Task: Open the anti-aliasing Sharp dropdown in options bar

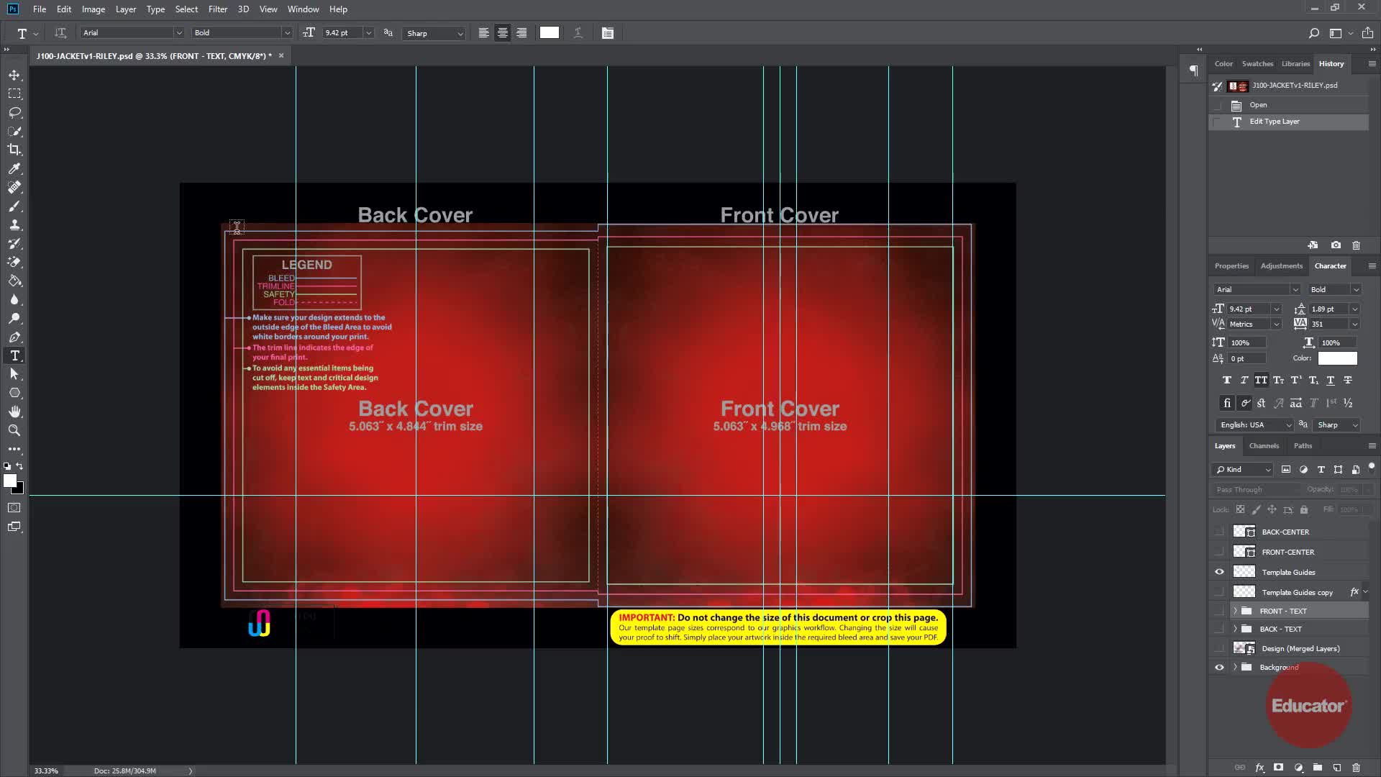Action: 435,33
